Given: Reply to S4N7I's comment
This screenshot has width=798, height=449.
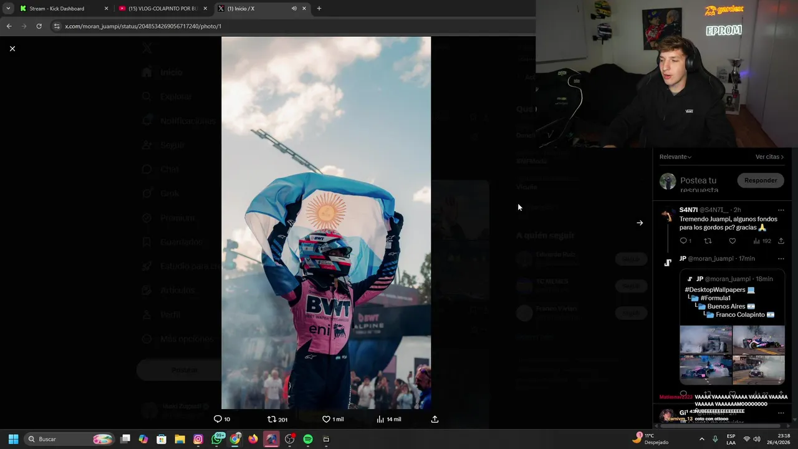Looking at the screenshot, I should pyautogui.click(x=685, y=241).
